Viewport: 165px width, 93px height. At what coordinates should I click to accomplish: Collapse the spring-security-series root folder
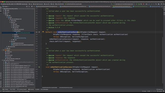(3, 9)
